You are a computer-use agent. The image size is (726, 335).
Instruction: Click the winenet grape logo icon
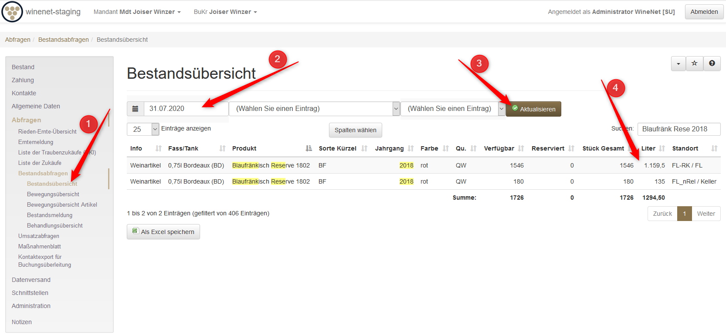click(x=12, y=12)
